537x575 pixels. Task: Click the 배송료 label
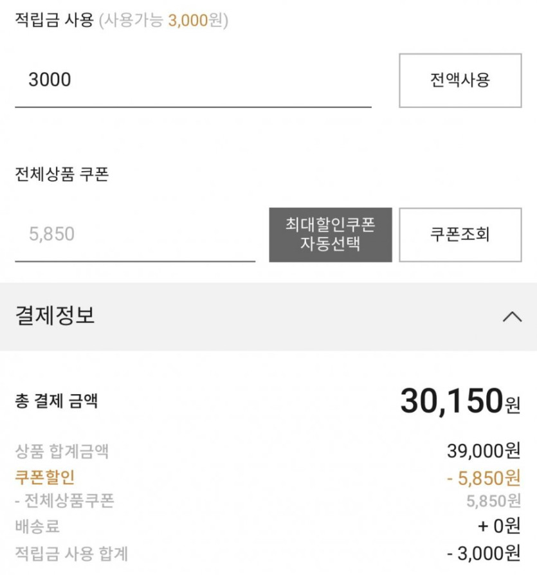(x=37, y=526)
